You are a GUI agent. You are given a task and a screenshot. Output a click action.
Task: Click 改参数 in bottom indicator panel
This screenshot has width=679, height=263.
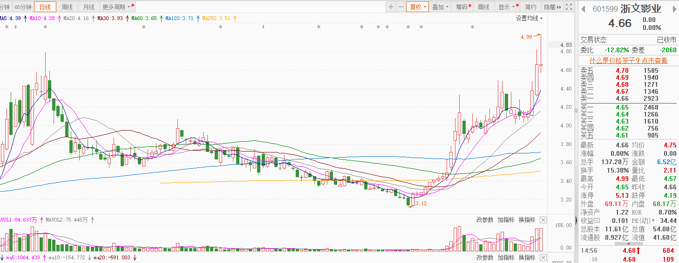click(485, 257)
